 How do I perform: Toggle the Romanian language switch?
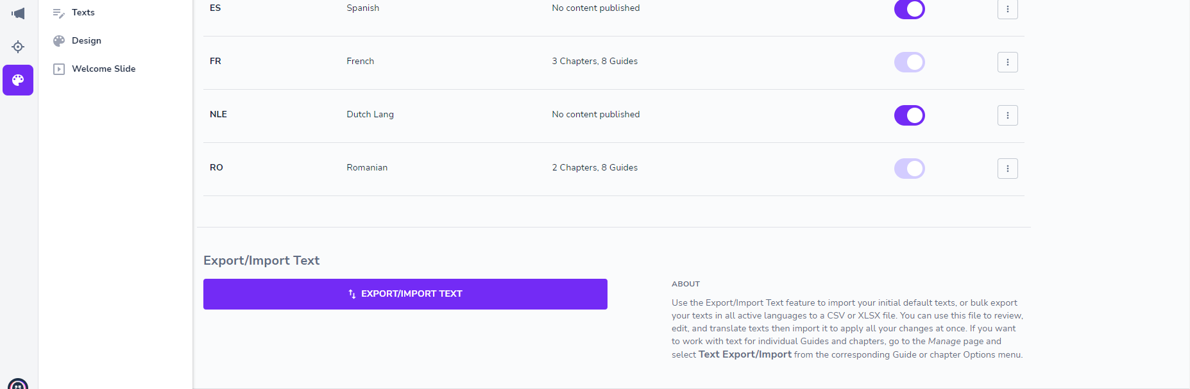point(909,169)
